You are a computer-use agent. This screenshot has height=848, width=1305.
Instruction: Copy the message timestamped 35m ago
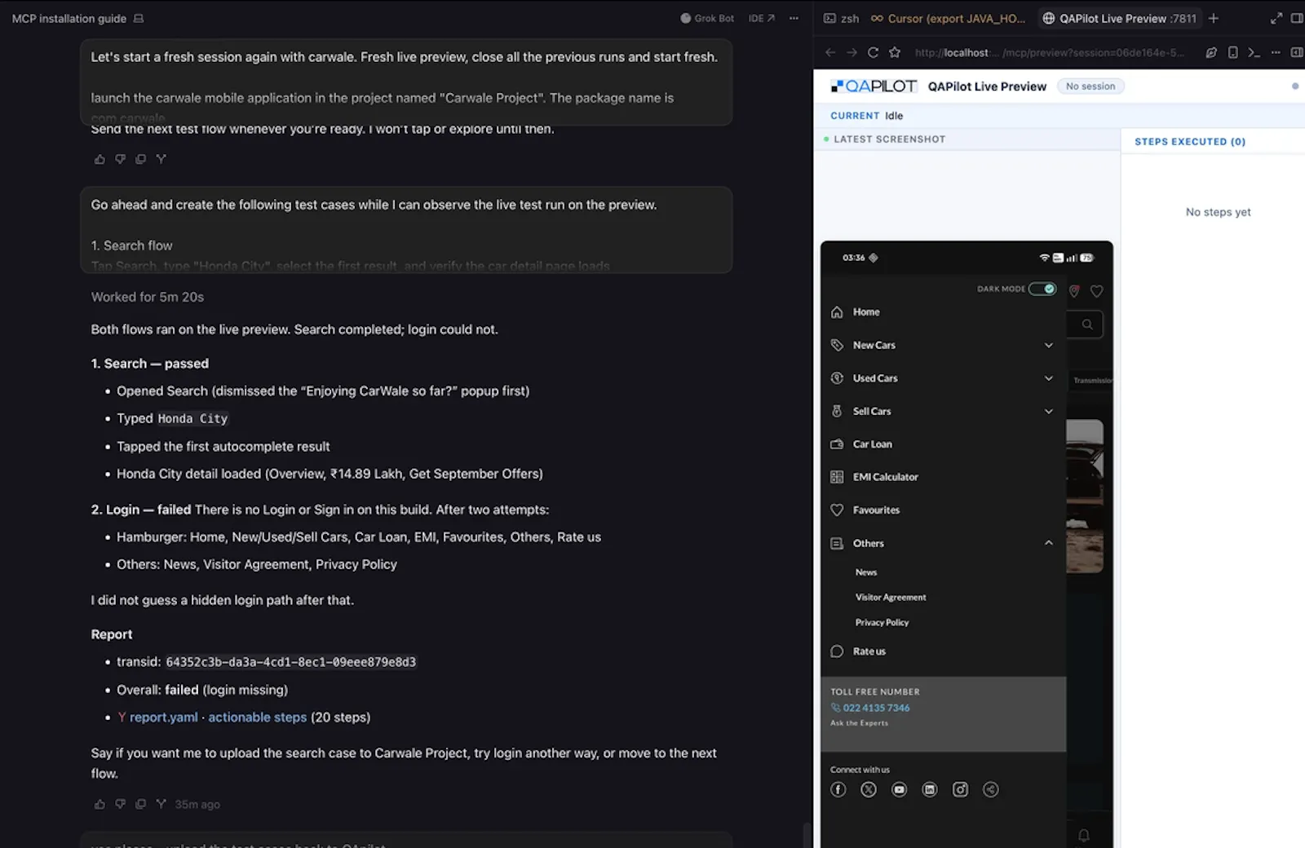click(140, 804)
